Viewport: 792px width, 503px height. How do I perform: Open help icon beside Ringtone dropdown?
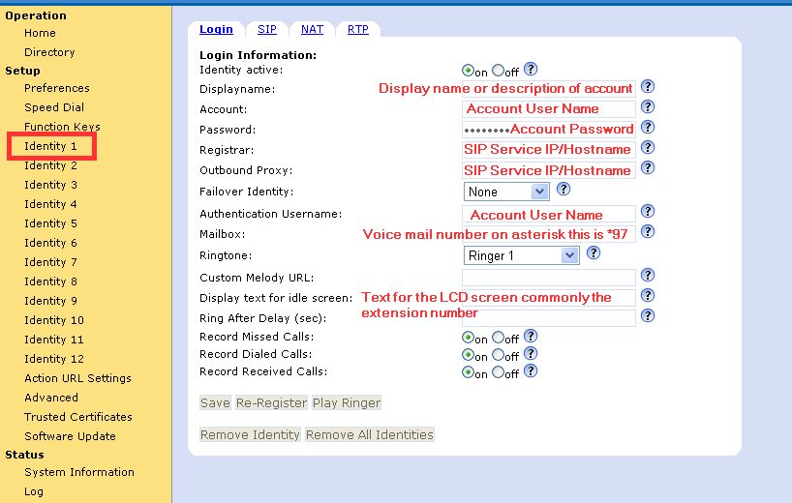click(x=594, y=252)
